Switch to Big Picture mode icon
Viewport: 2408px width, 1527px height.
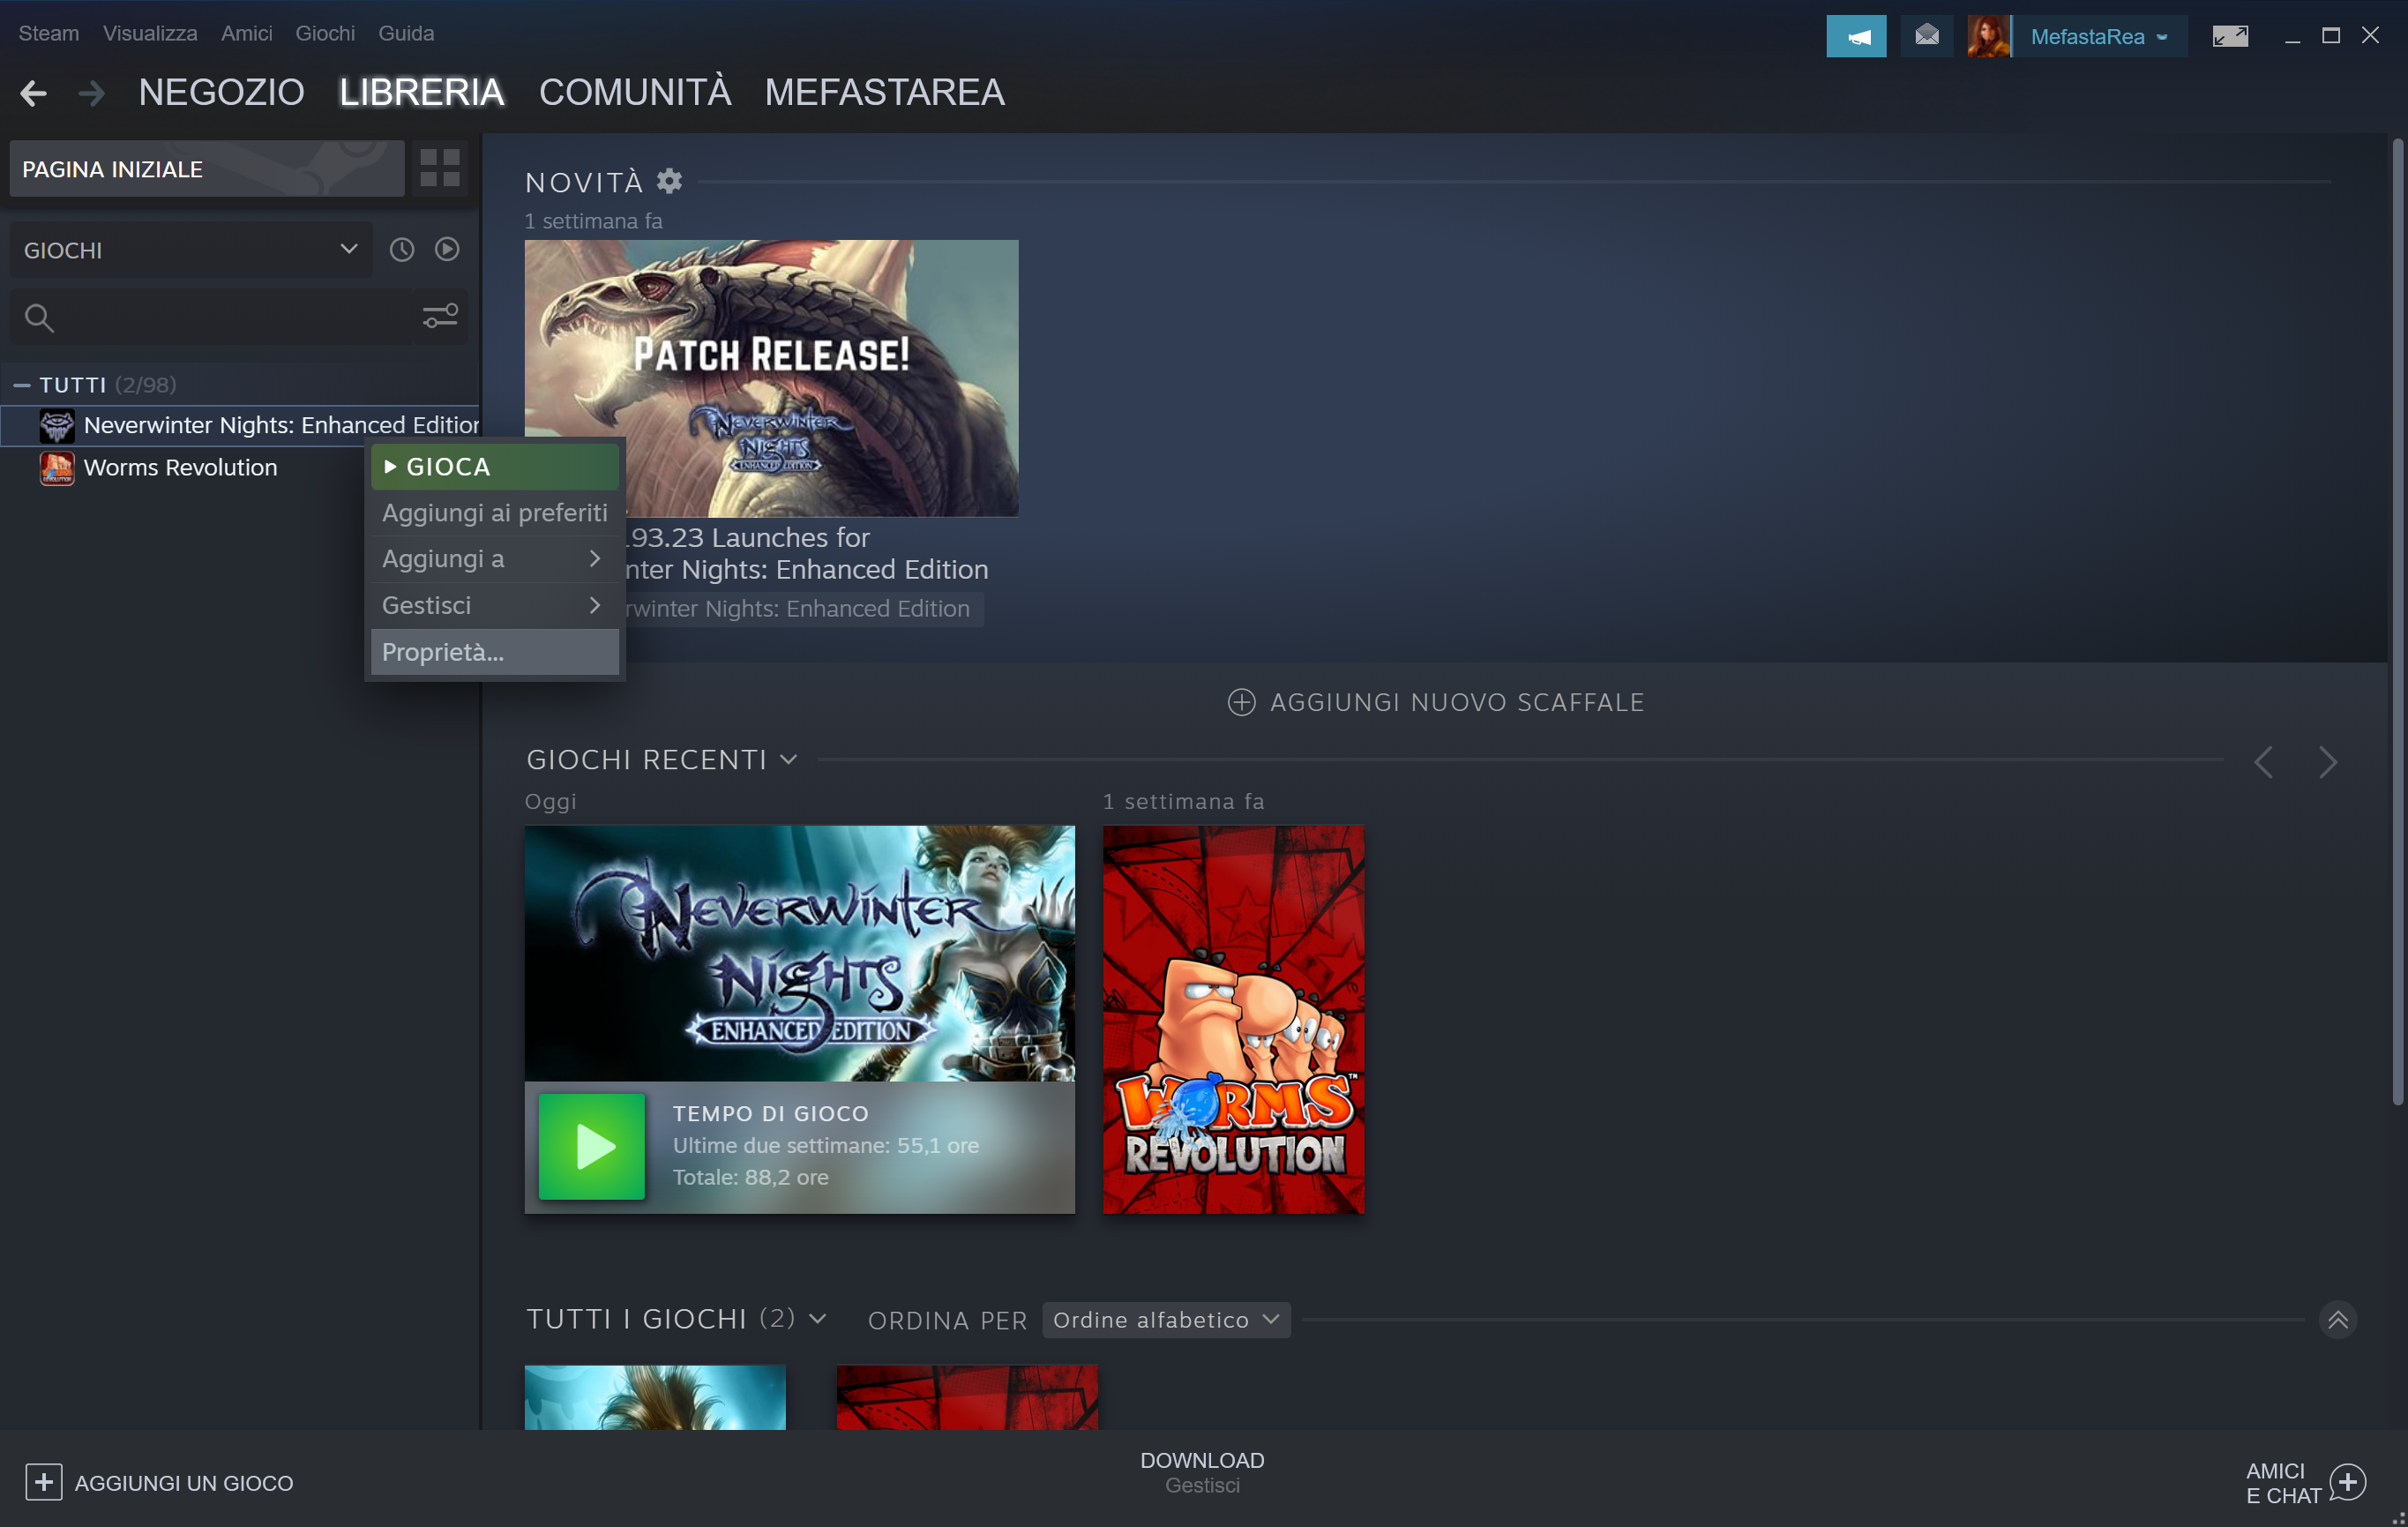(2230, 36)
